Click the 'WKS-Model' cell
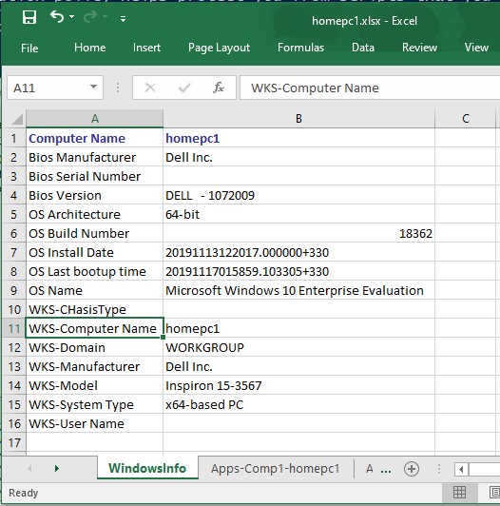 [x=94, y=386]
